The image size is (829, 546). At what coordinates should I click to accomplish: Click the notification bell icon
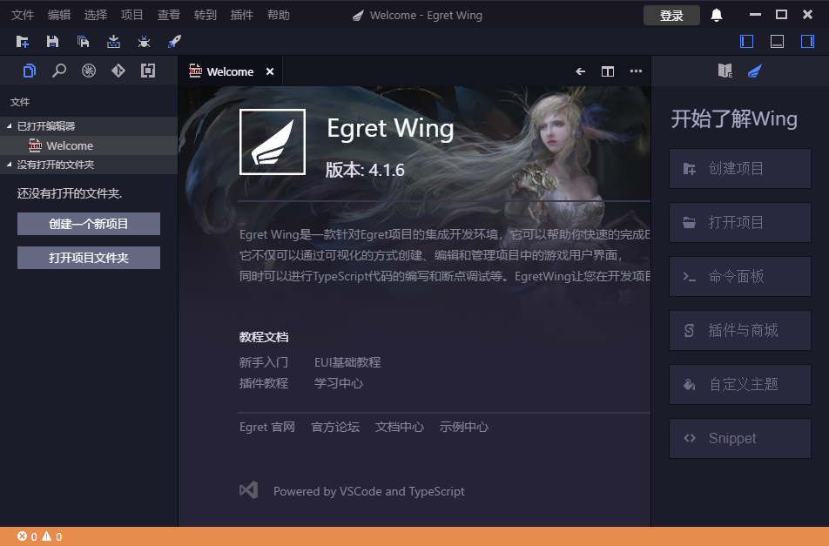point(717,15)
